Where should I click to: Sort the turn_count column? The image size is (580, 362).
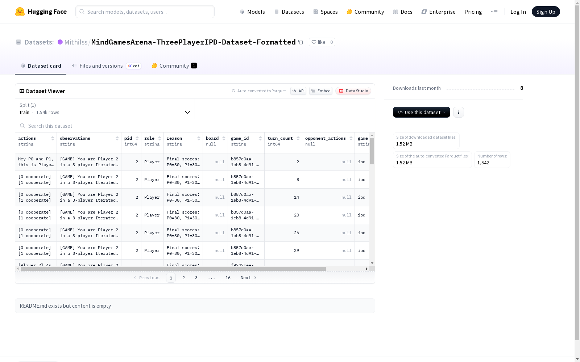pyautogui.click(x=298, y=138)
